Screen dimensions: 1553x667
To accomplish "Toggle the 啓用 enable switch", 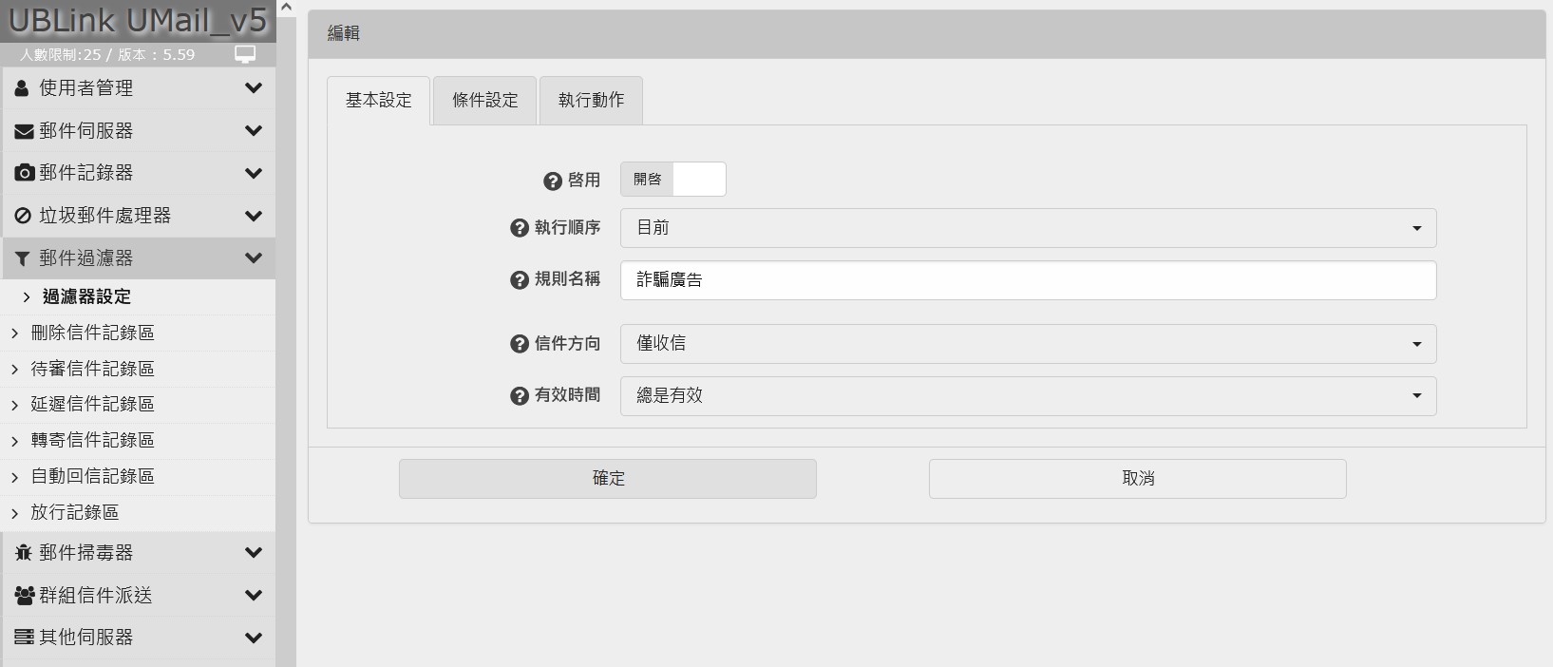I will coord(672,180).
